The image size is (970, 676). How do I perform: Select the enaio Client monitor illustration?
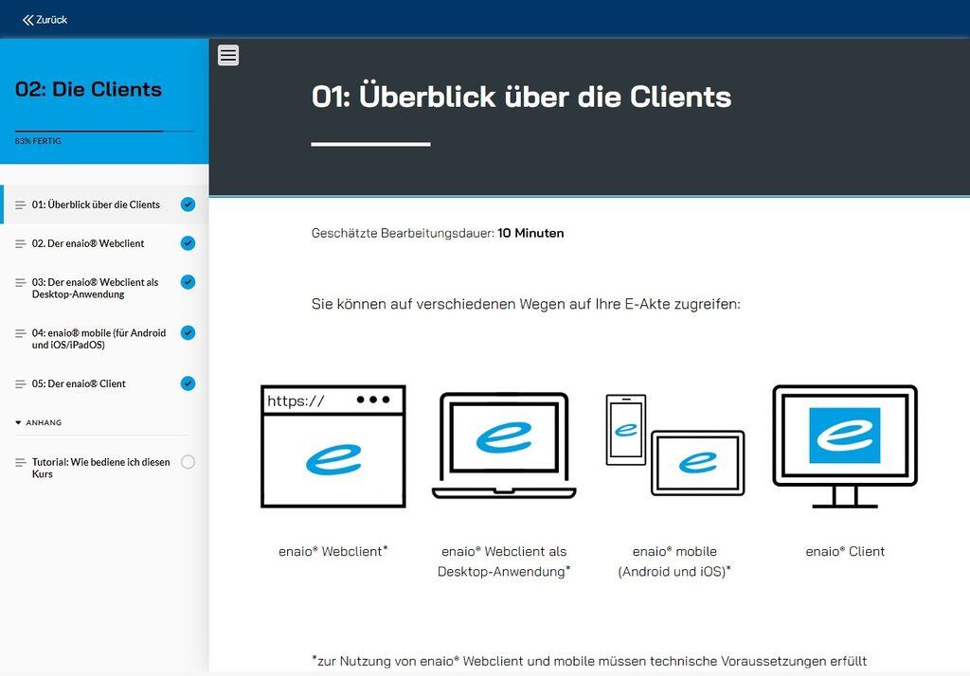[x=844, y=436]
